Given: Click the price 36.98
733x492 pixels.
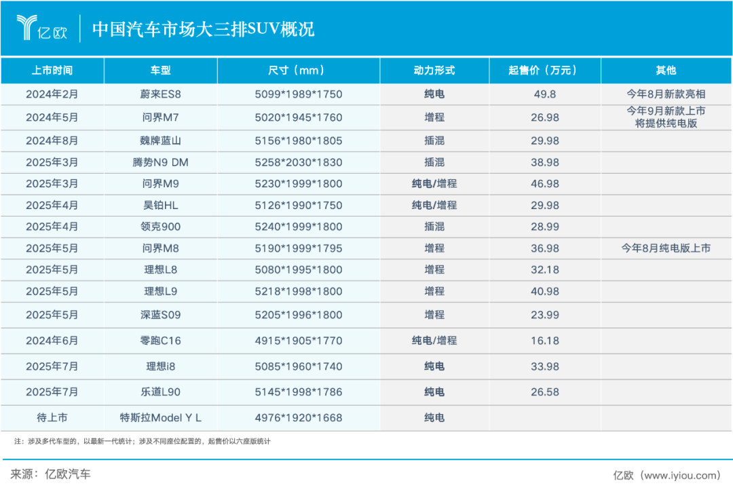Looking at the screenshot, I should point(544,248).
